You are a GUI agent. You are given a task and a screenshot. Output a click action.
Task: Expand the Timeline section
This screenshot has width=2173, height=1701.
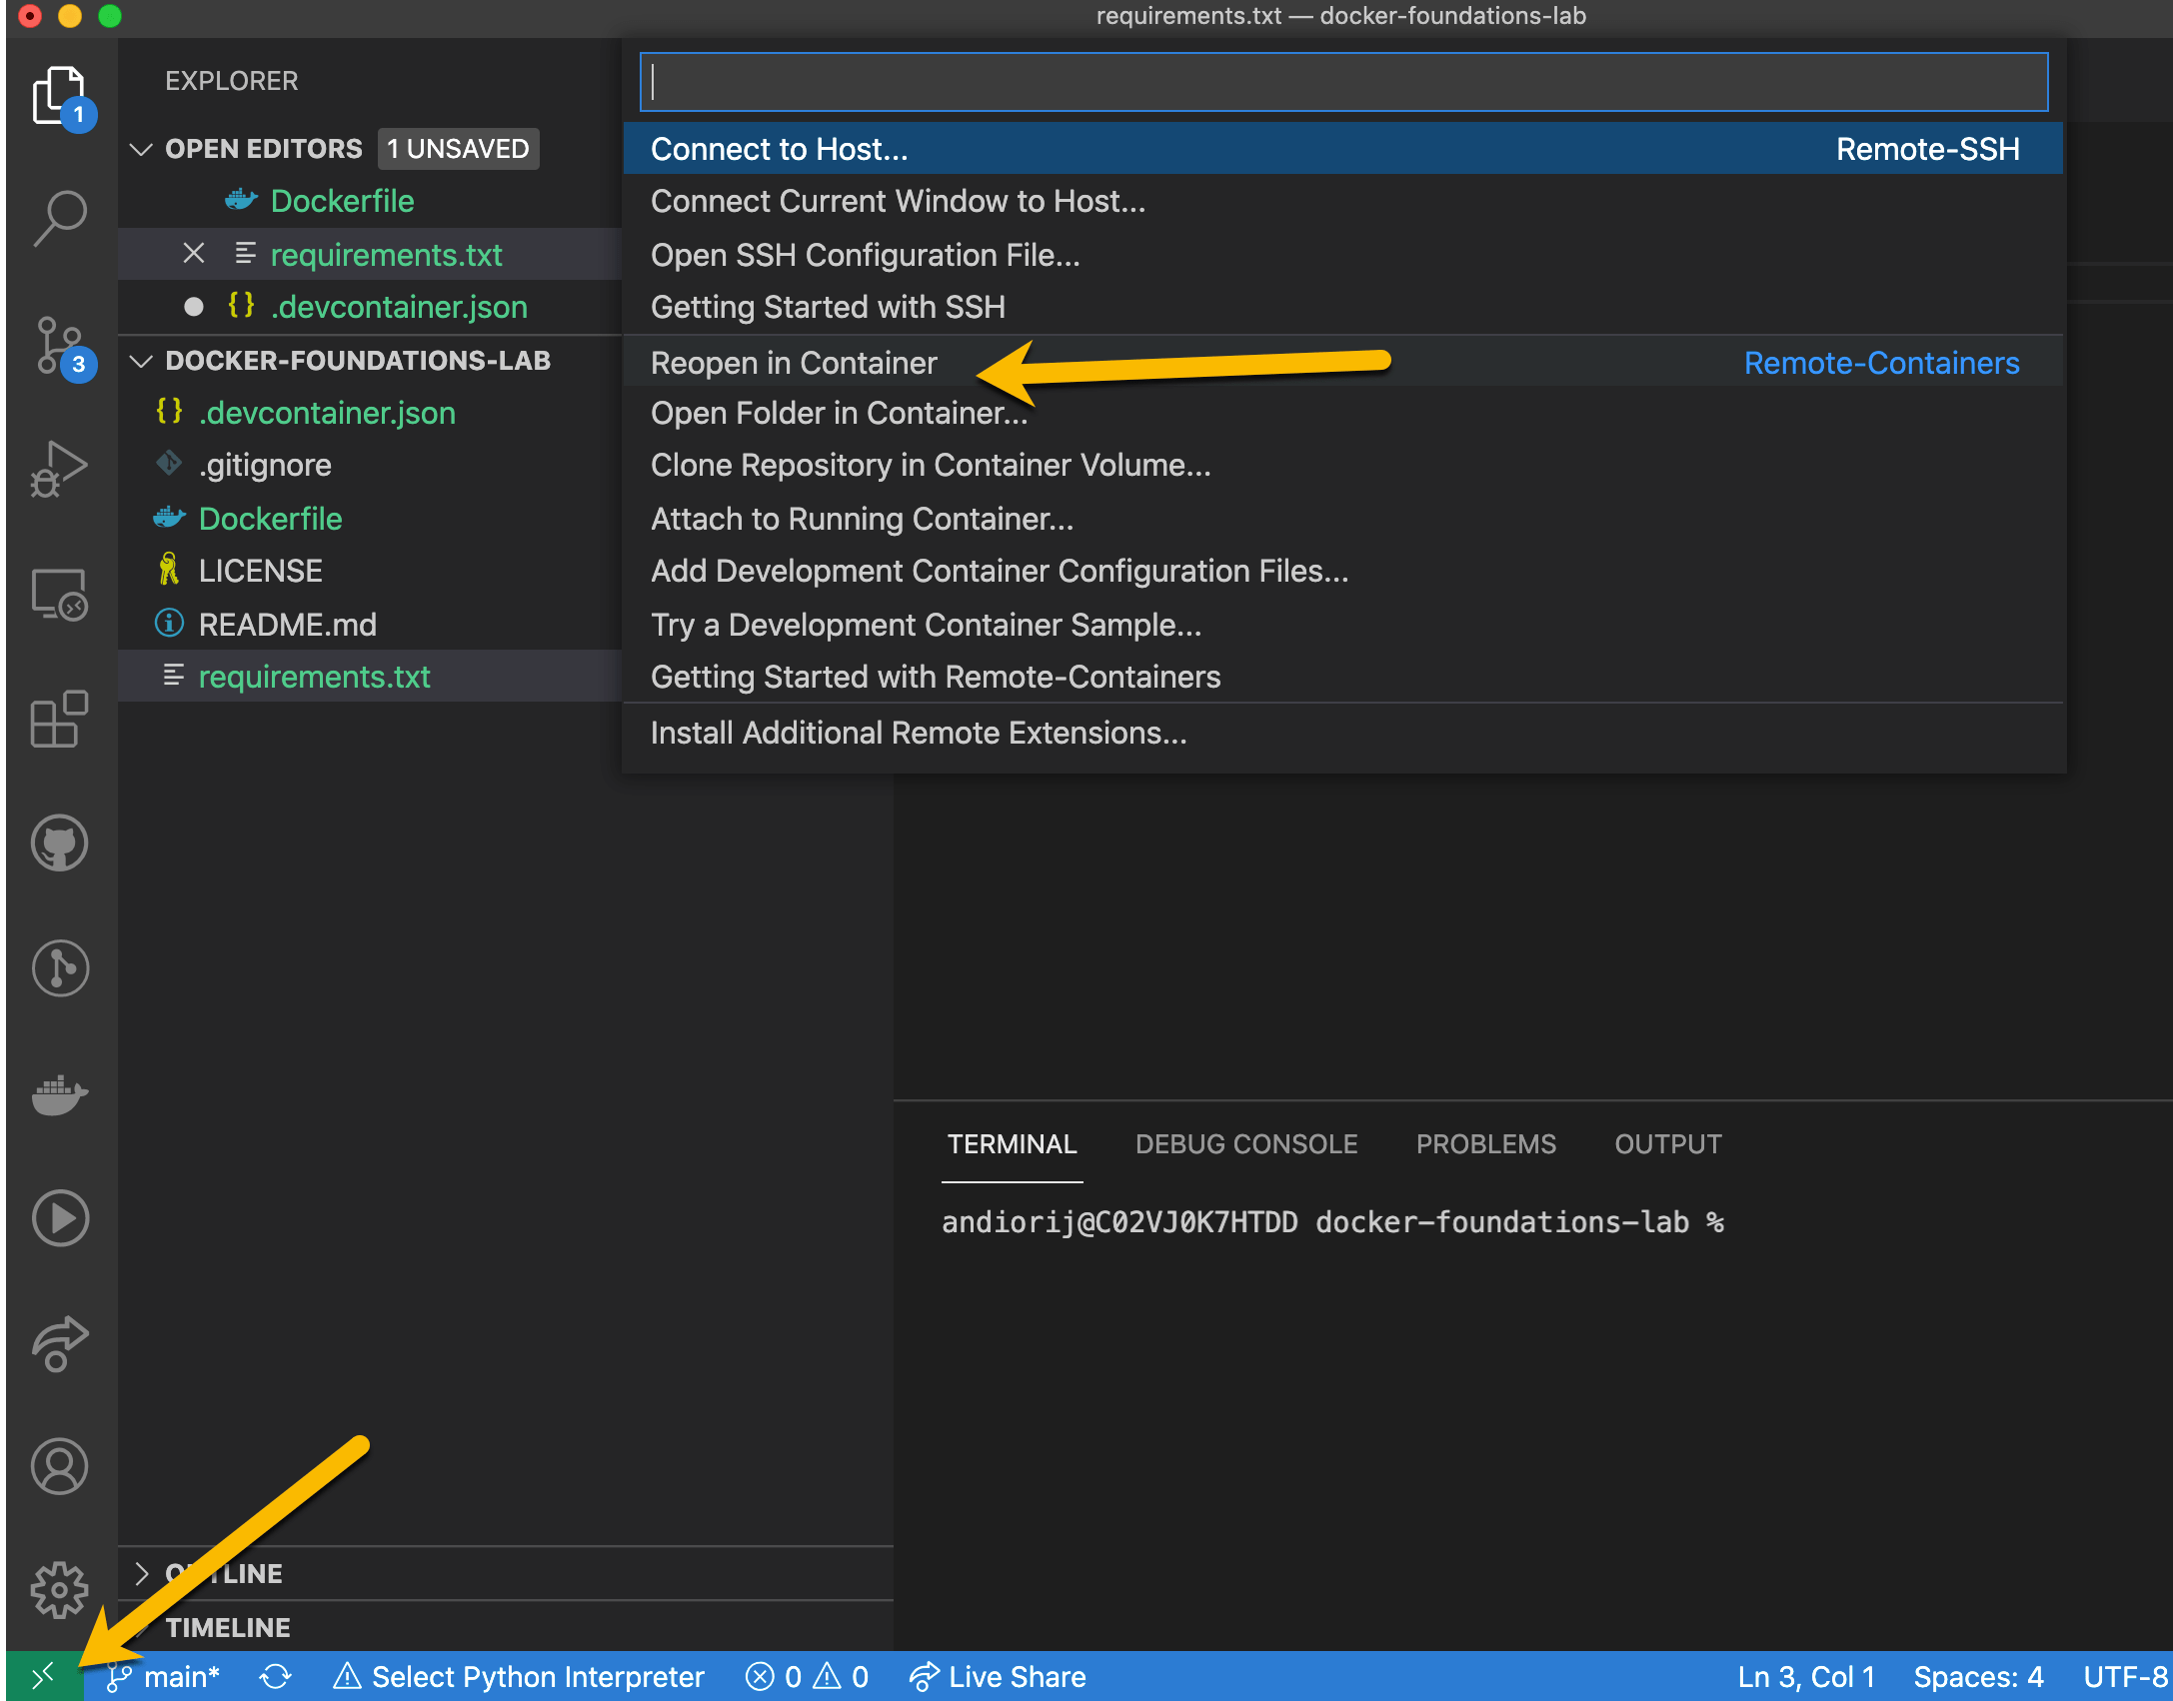click(x=228, y=1627)
